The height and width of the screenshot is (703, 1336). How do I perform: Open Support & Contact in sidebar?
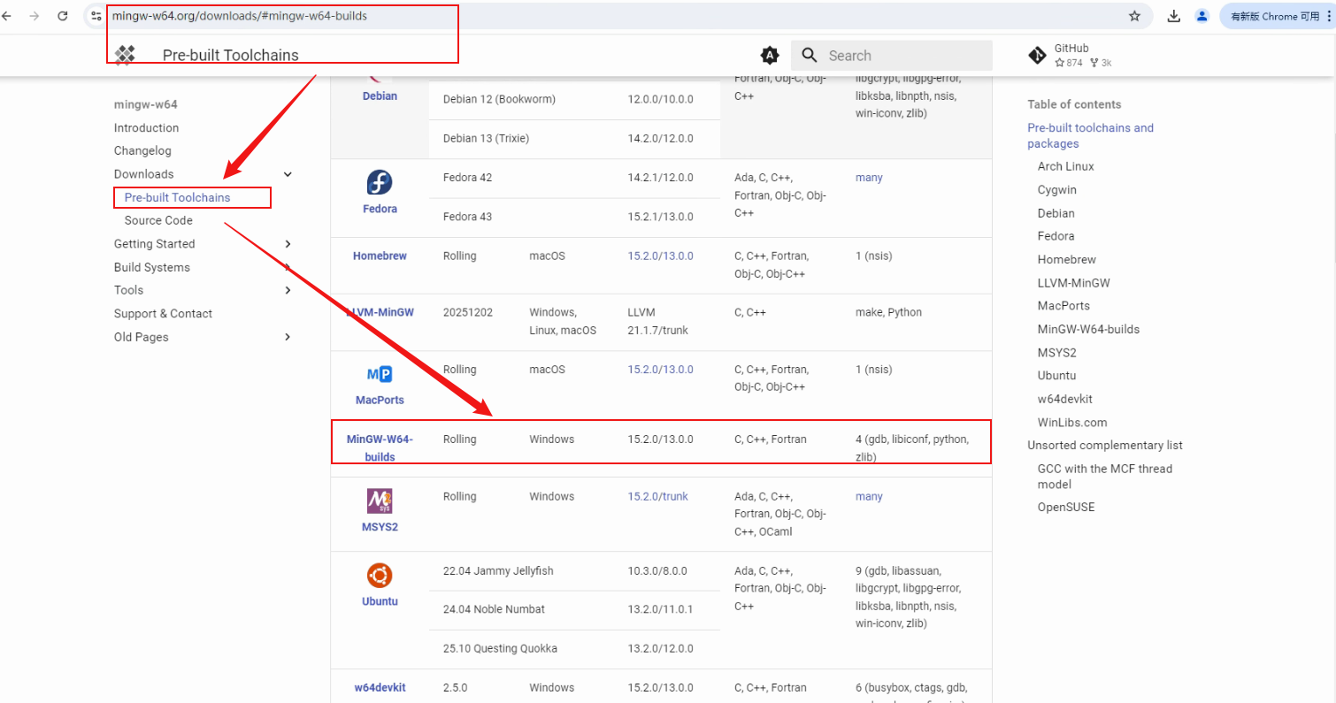tap(163, 314)
